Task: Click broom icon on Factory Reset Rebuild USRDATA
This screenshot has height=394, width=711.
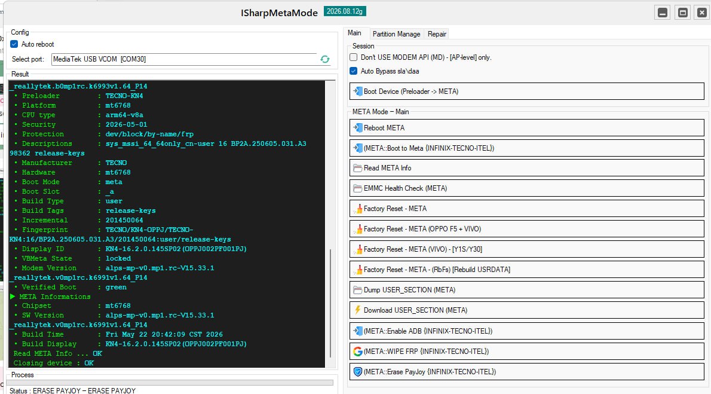Action: tap(357, 270)
